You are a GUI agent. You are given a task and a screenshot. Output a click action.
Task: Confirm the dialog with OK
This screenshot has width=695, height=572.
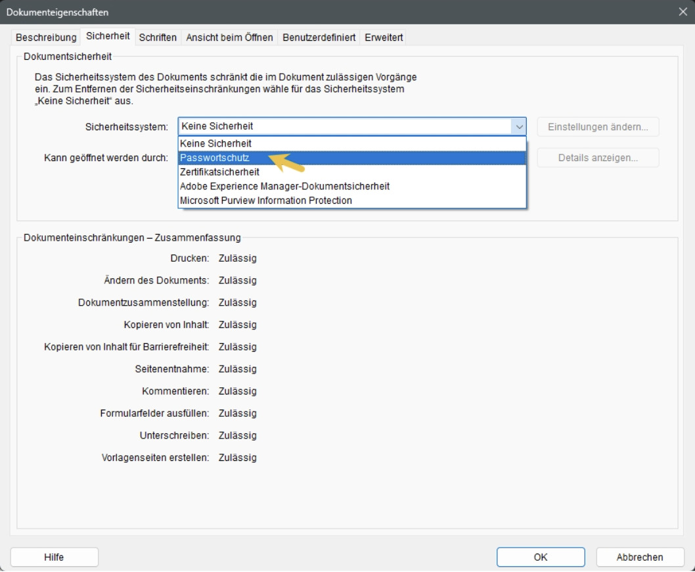click(541, 557)
